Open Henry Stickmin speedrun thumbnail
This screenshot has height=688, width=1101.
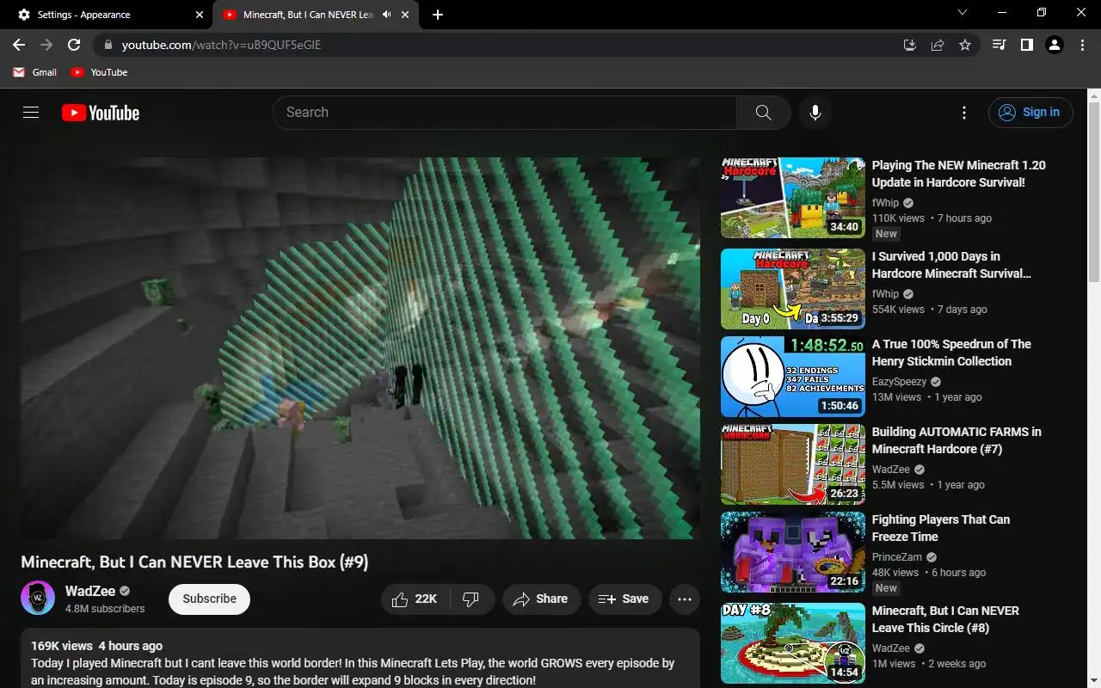793,377
